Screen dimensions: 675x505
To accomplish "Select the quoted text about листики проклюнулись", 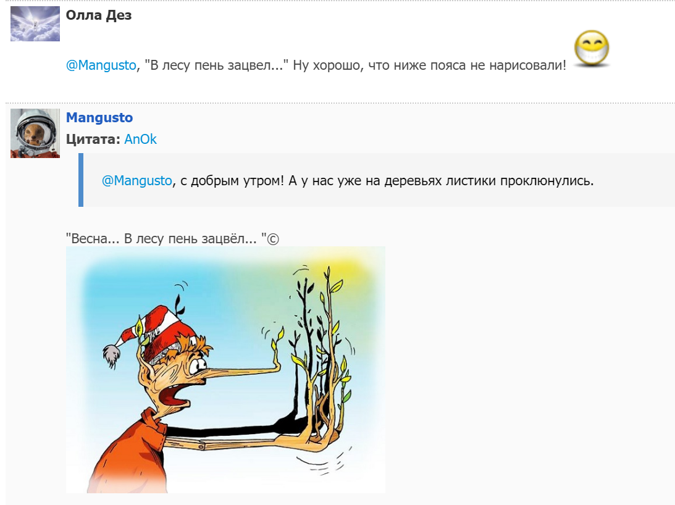I will tap(348, 180).
